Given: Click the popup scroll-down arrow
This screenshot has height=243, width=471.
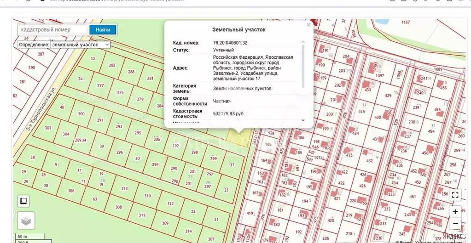Looking at the screenshot, I should tap(303, 120).
